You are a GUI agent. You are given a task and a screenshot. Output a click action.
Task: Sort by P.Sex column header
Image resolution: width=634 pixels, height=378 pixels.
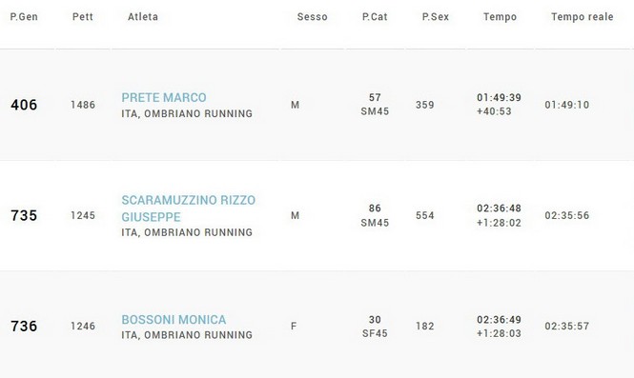point(436,17)
